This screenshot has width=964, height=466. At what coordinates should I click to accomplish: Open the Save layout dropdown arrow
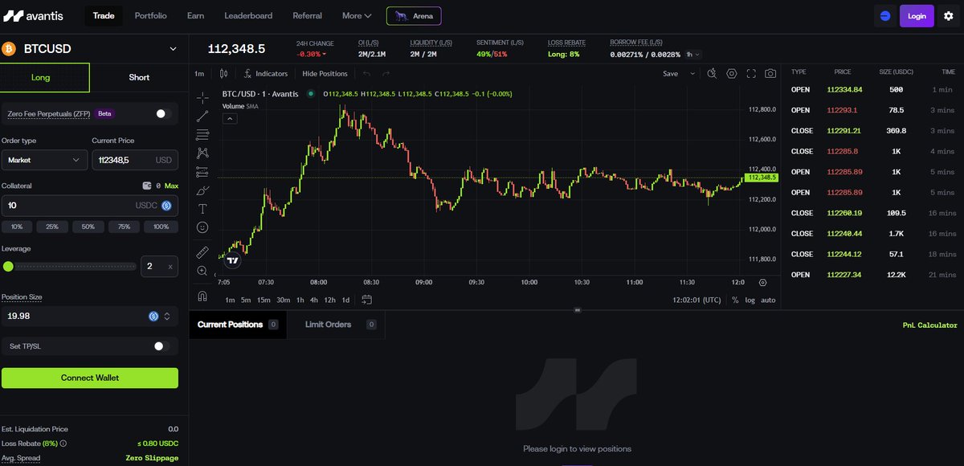[692, 73]
